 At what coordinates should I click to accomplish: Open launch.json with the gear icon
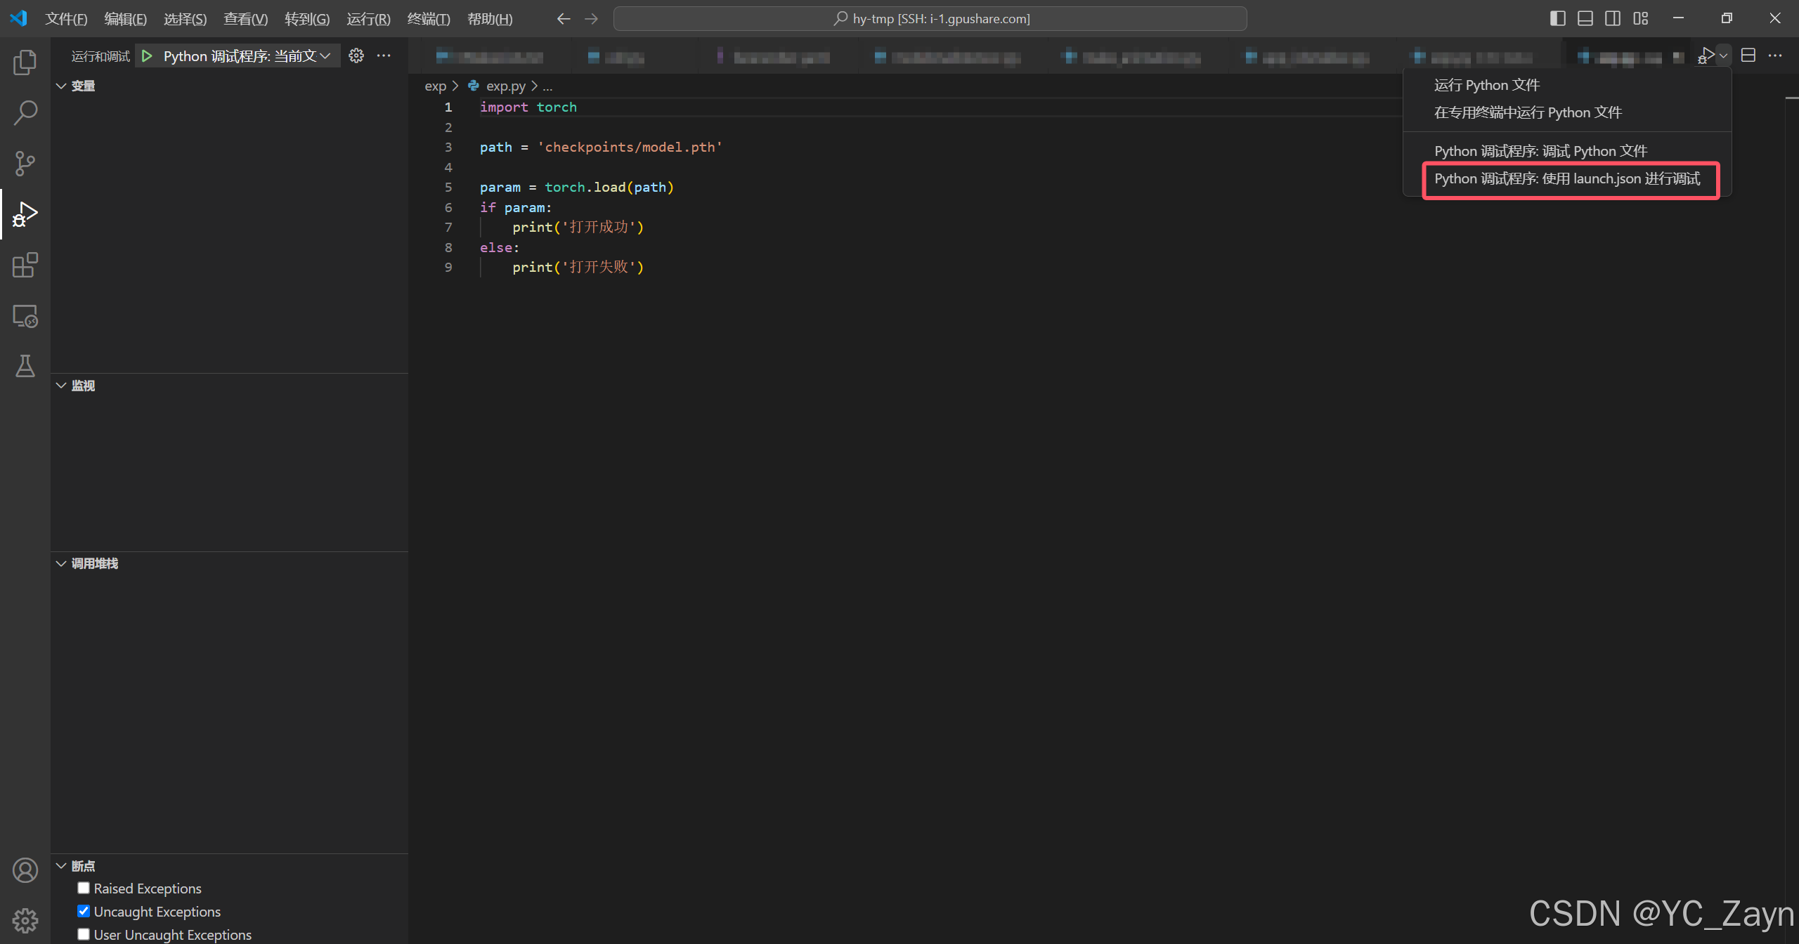(356, 56)
